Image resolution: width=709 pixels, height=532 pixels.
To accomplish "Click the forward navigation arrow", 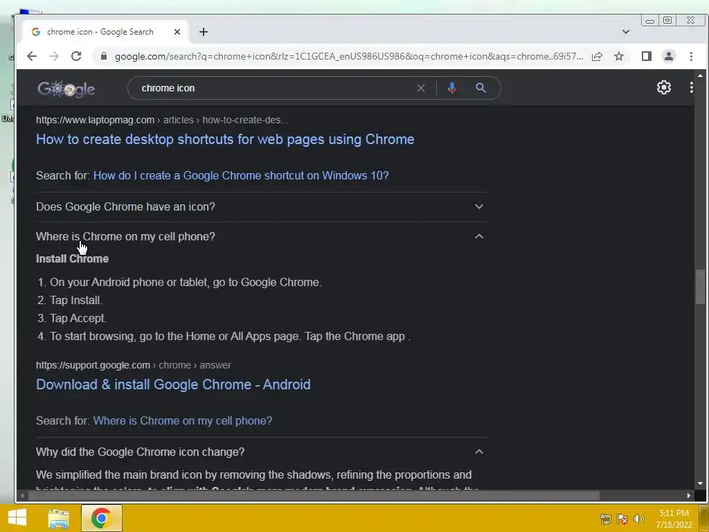I will [x=54, y=56].
